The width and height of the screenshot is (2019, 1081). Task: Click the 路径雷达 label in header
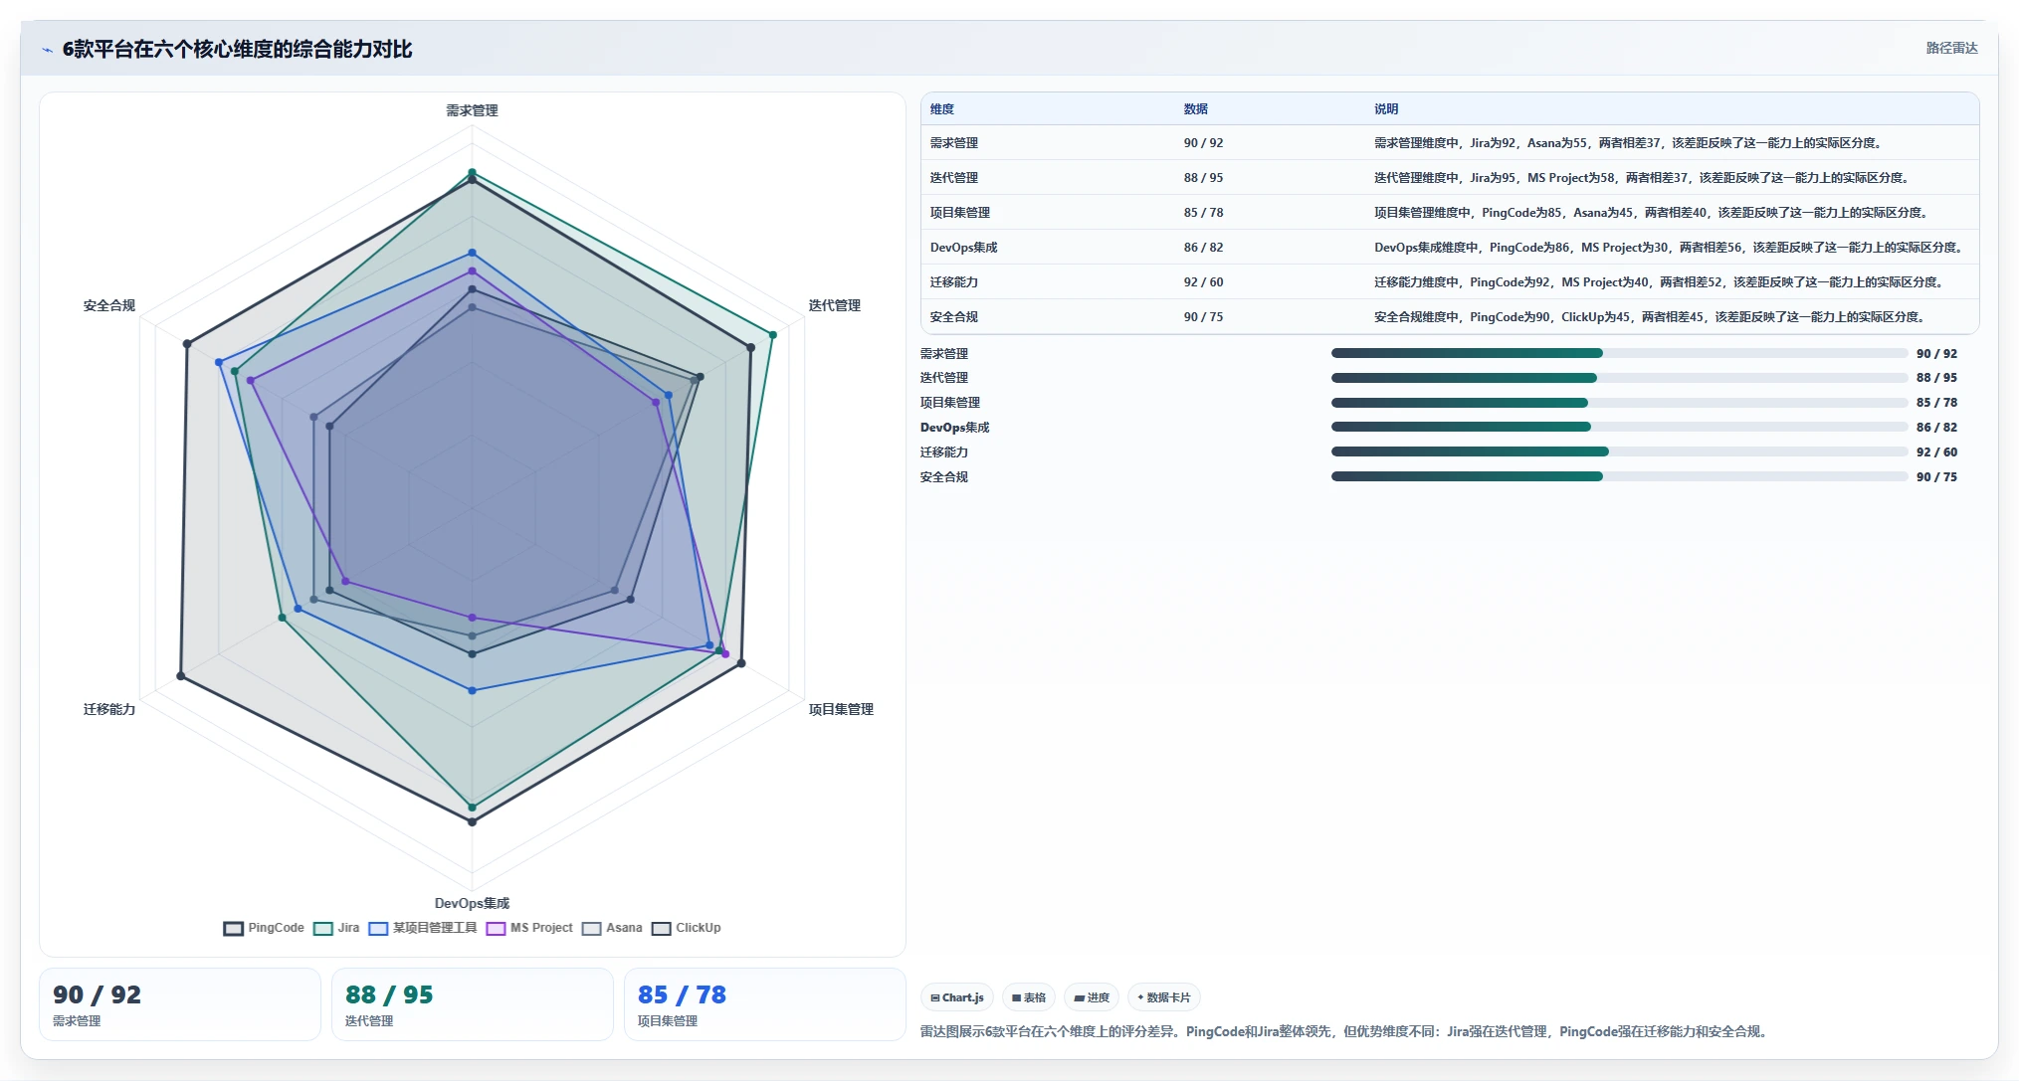pyautogui.click(x=1951, y=48)
